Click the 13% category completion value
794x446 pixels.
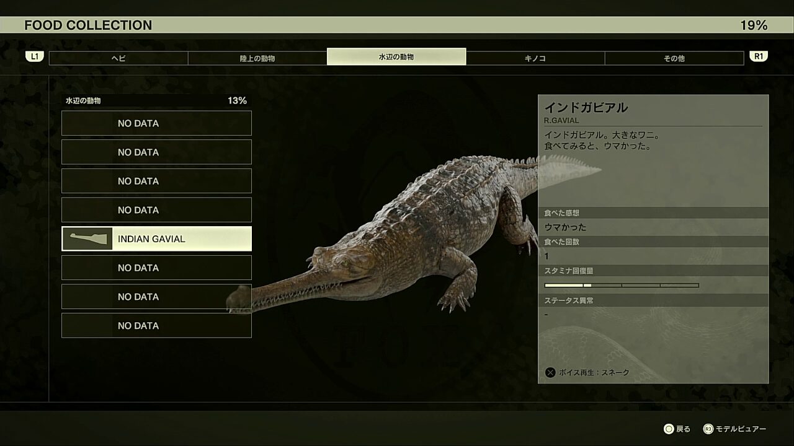click(x=237, y=100)
